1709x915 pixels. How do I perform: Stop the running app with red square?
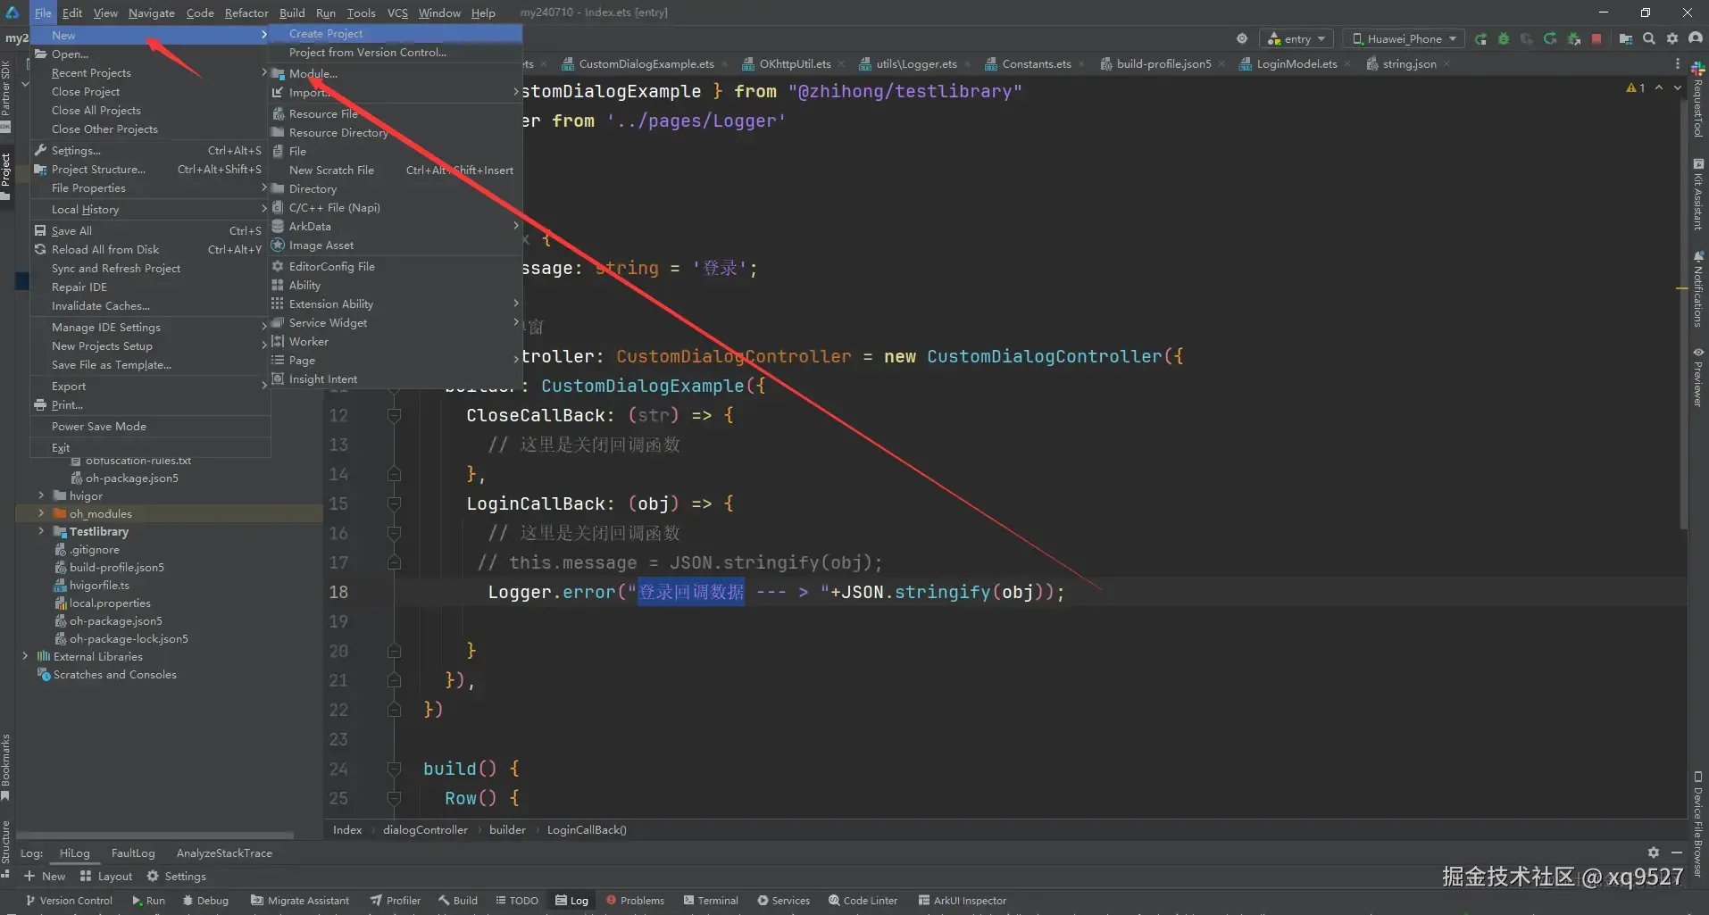point(1596,38)
